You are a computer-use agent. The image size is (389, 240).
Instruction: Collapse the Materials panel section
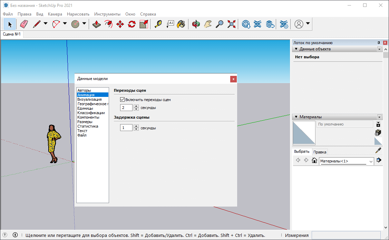pyautogui.click(x=296, y=117)
